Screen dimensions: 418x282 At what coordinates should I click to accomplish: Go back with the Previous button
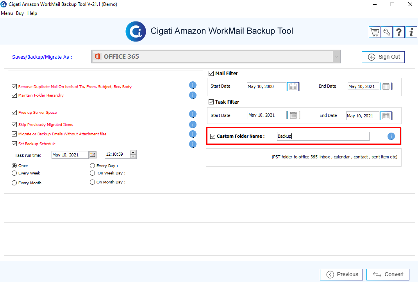tap(341, 275)
